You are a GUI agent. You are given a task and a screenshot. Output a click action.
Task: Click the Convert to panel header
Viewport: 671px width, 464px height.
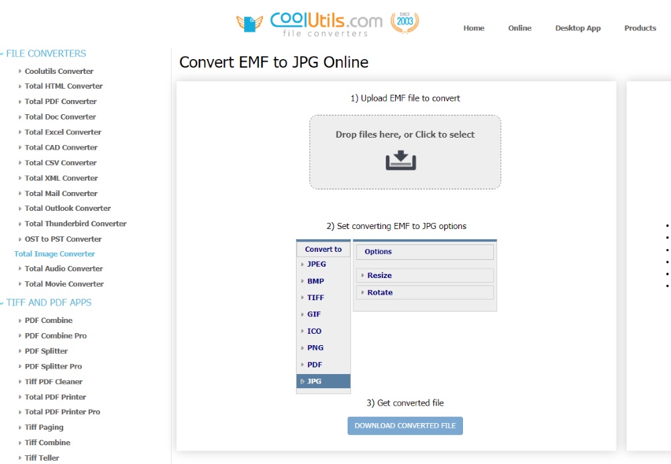(323, 249)
